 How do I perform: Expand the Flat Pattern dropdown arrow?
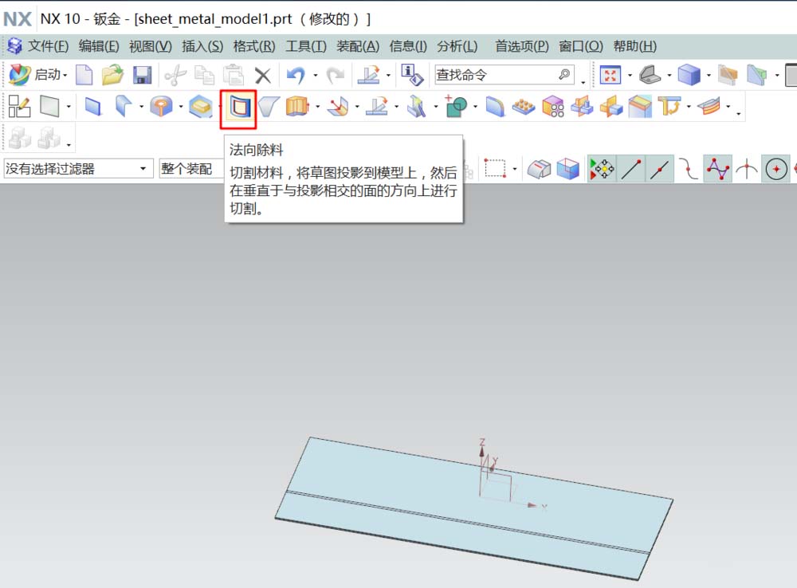[689, 107]
